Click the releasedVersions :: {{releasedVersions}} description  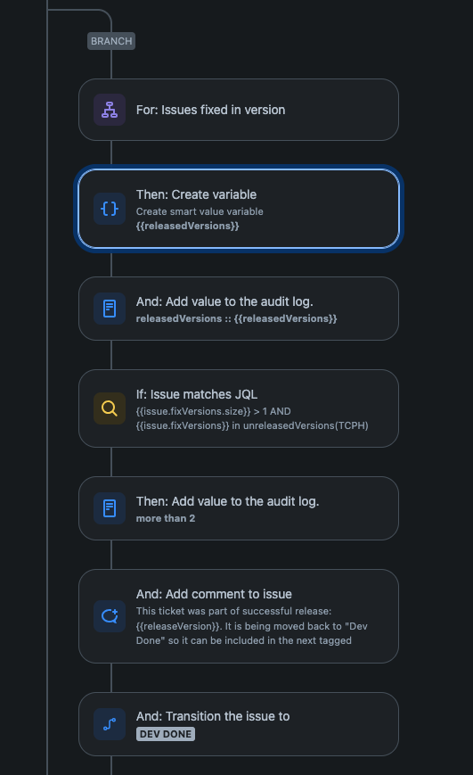pos(237,318)
